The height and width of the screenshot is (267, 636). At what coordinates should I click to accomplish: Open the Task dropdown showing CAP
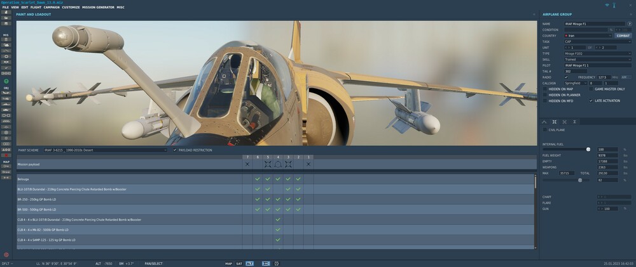(597, 42)
